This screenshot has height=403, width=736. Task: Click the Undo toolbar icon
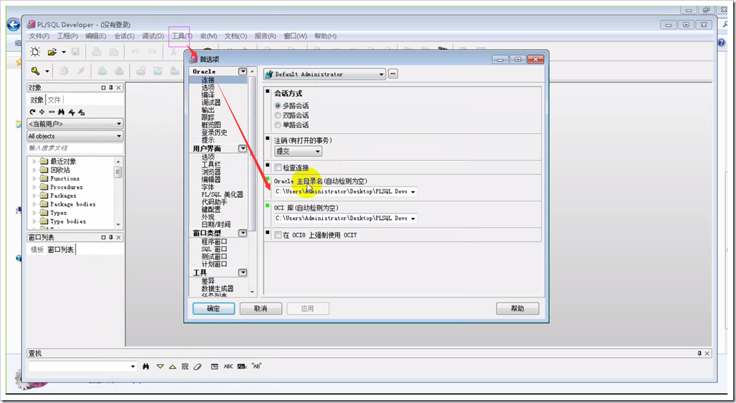(x=135, y=52)
